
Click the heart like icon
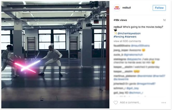116,103
